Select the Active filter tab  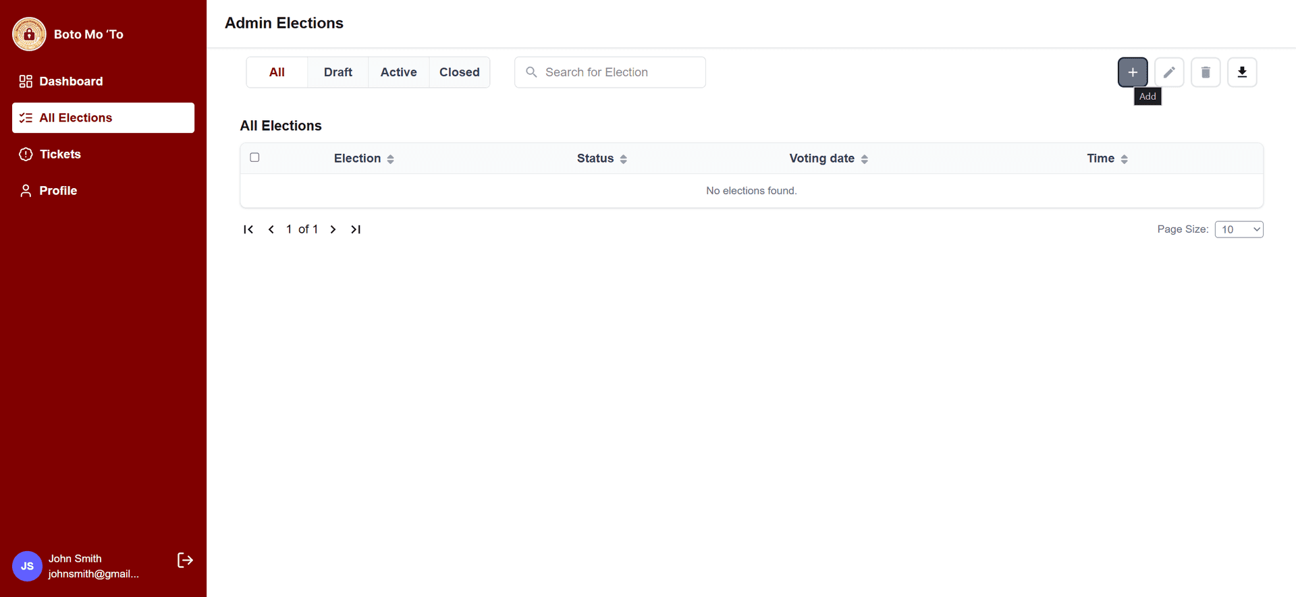(x=398, y=72)
